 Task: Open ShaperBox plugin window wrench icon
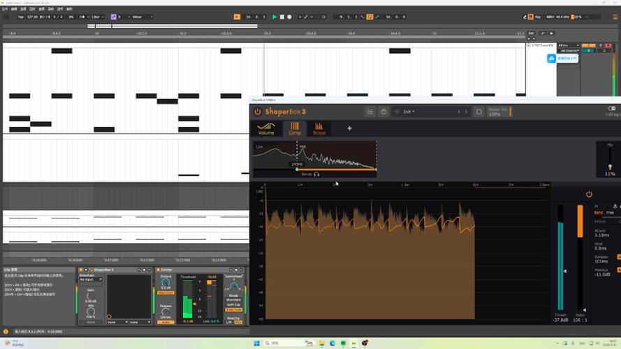(91, 270)
